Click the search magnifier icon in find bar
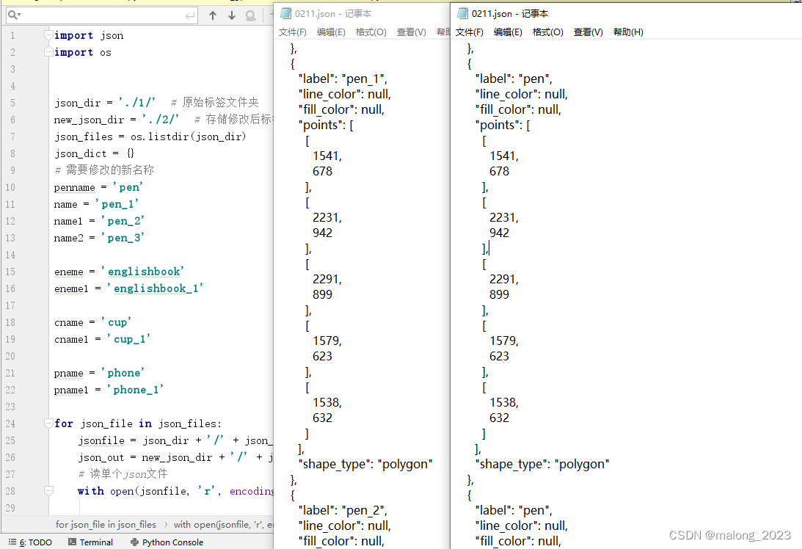Screen dimensions: 802x549 (11, 14)
